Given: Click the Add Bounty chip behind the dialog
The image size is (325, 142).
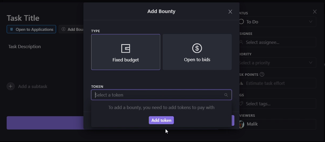Looking at the screenshot, I should click(73, 29).
